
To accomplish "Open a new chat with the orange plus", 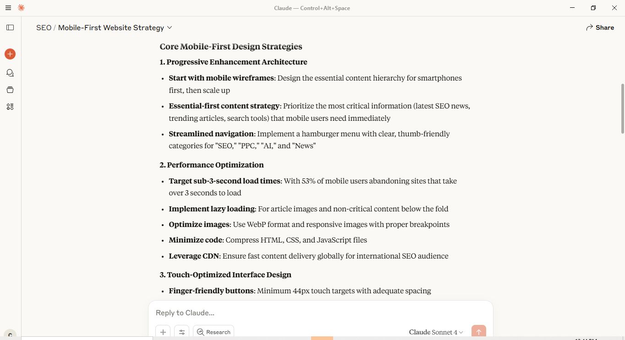I will pos(10,54).
